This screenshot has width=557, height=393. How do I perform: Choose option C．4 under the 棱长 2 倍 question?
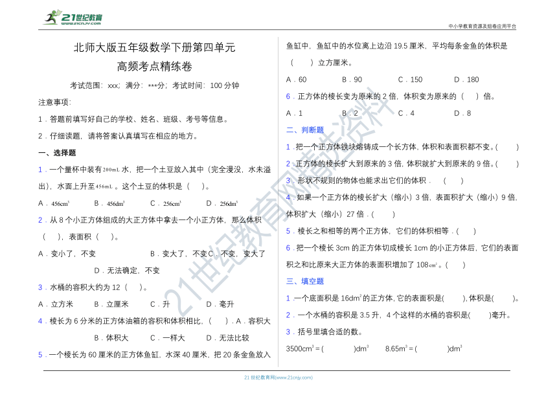coord(406,113)
